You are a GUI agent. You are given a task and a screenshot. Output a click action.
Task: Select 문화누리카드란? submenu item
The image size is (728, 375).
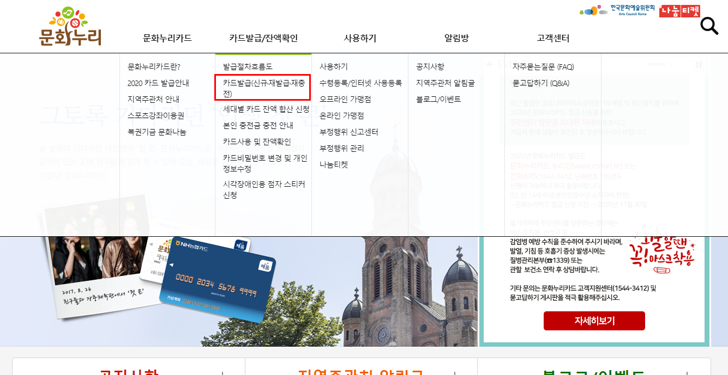click(154, 66)
